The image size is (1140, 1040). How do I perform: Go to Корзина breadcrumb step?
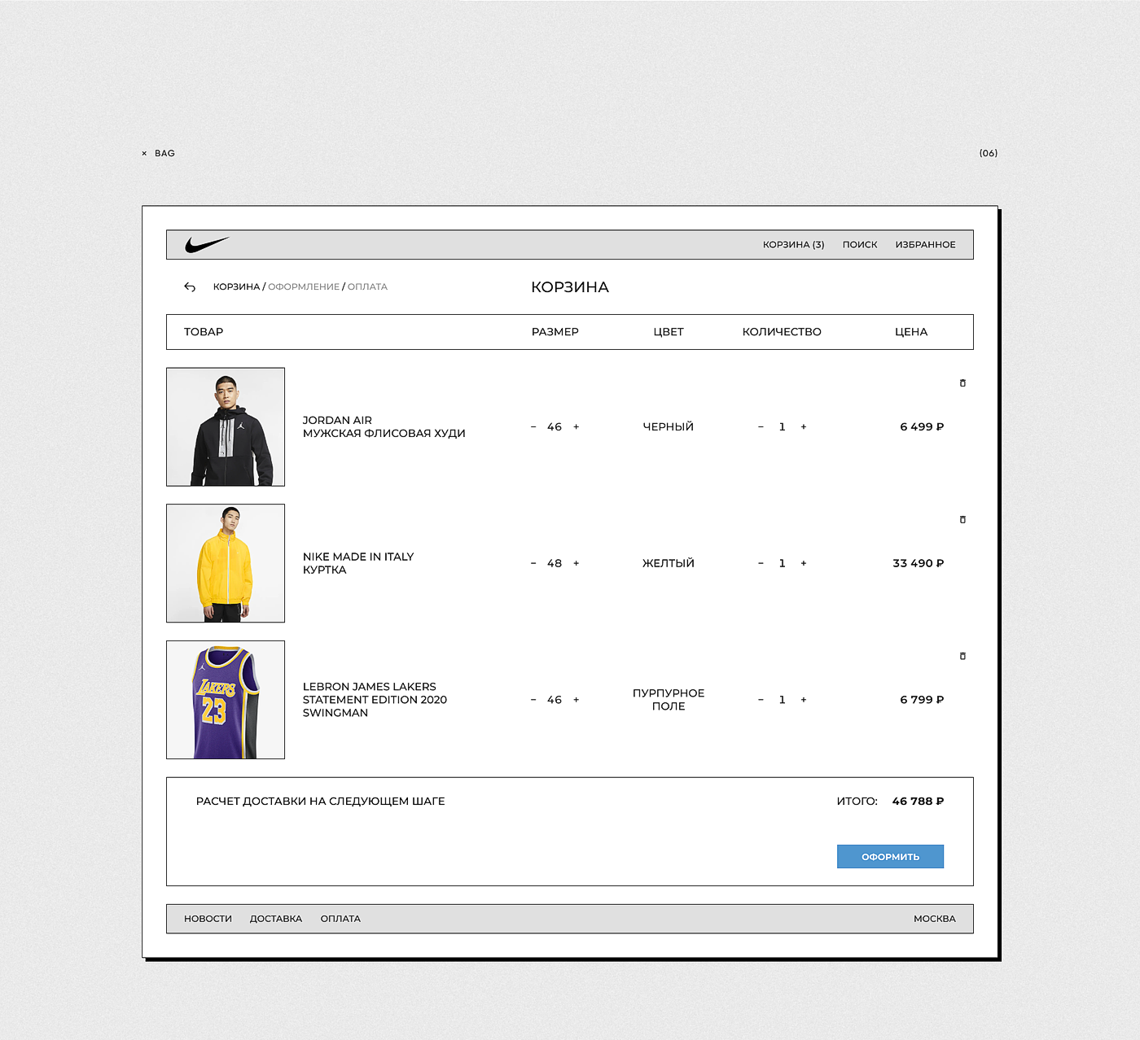point(236,286)
